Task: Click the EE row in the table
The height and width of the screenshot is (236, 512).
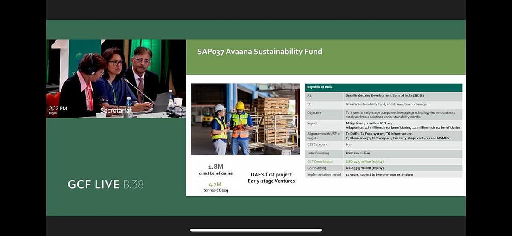Action: 383,104
